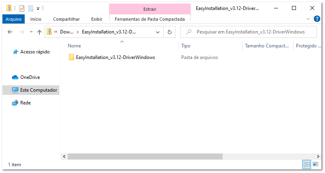Image resolution: width=325 pixels, height=173 pixels.
Task: Sort by Tamanho Compact... column
Action: pyautogui.click(x=267, y=45)
